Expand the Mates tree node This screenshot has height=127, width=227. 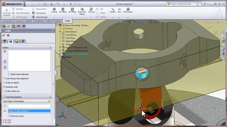[x=60, y=57]
